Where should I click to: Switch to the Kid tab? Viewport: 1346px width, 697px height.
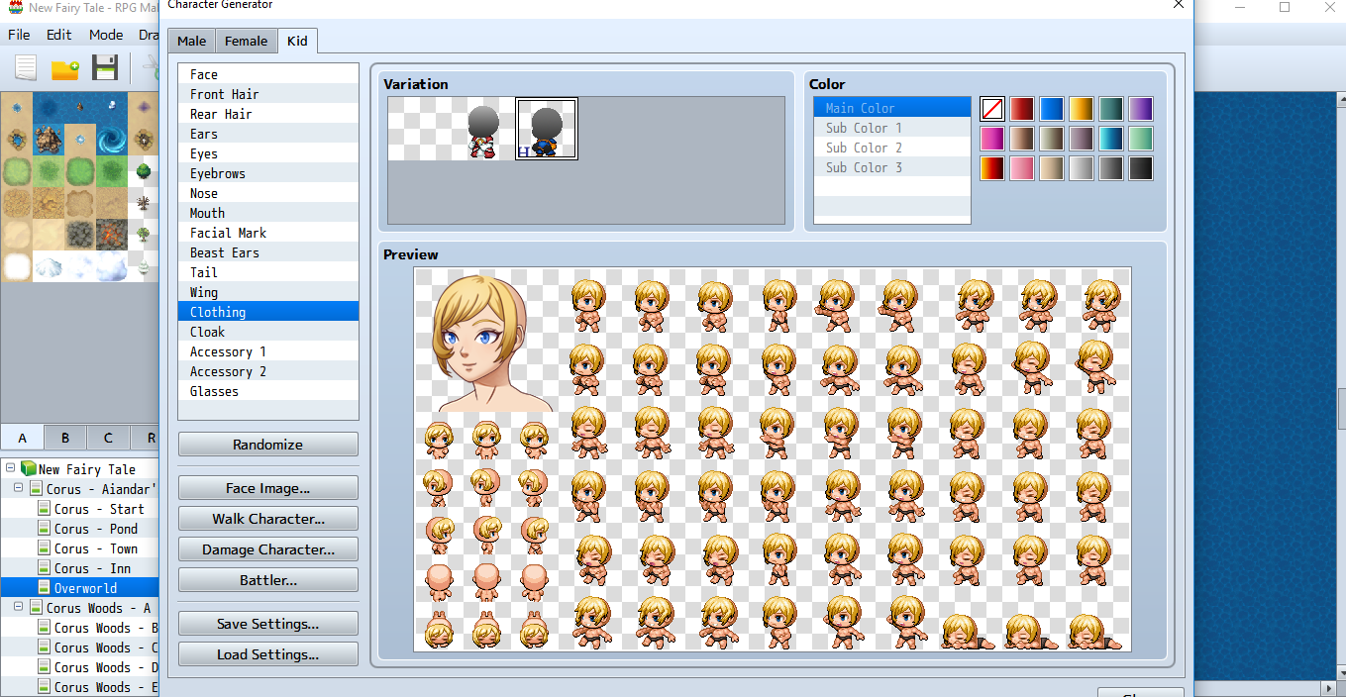pos(297,41)
